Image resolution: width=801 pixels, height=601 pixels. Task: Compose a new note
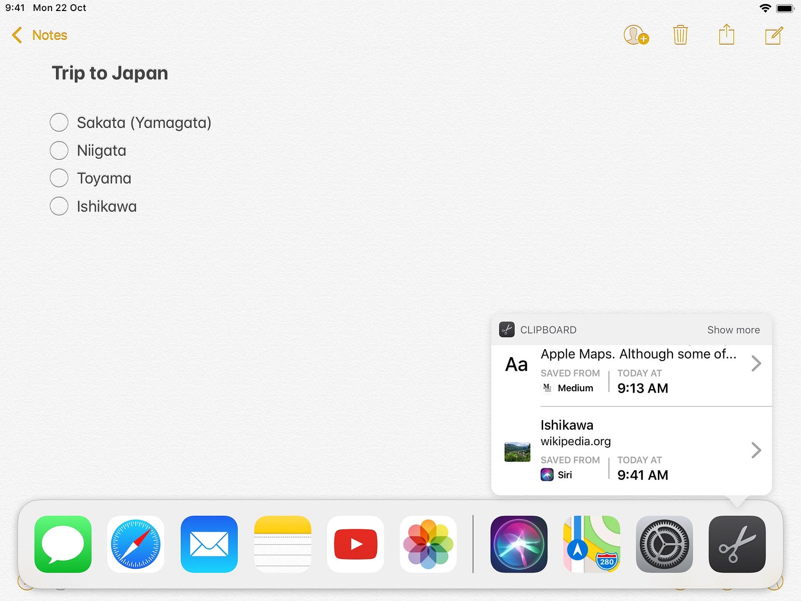point(774,36)
